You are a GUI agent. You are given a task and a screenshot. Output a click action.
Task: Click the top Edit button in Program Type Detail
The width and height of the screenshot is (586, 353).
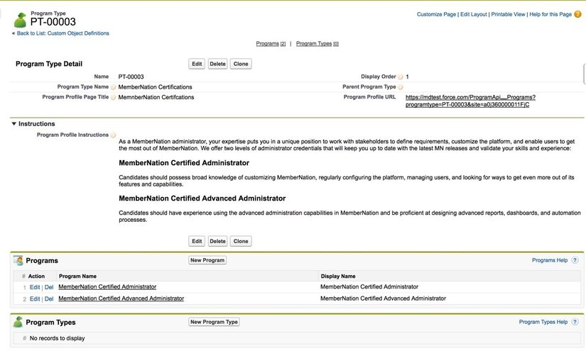(197, 64)
